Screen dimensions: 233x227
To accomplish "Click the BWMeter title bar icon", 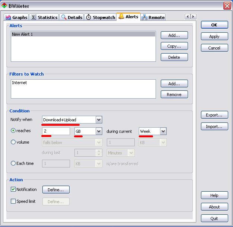I will coord(4,6).
